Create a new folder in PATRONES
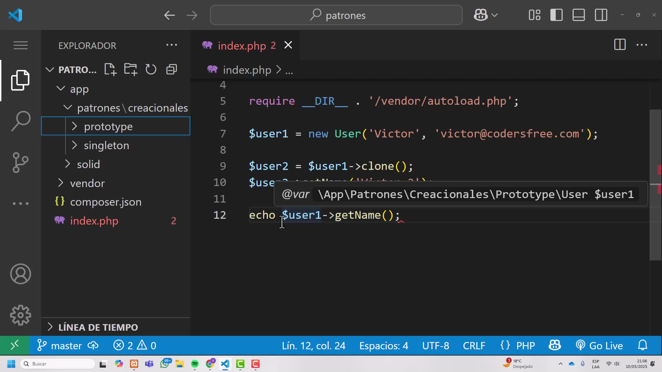The image size is (662, 372). point(131,69)
